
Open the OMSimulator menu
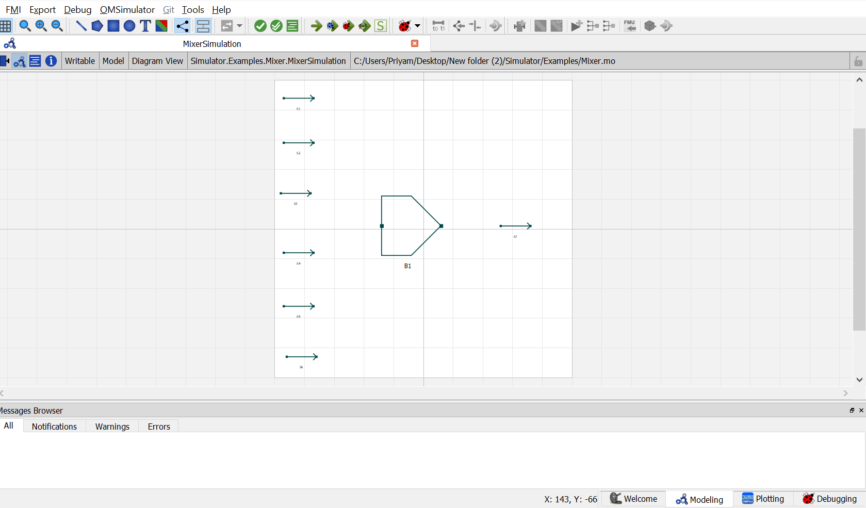pyautogui.click(x=127, y=10)
